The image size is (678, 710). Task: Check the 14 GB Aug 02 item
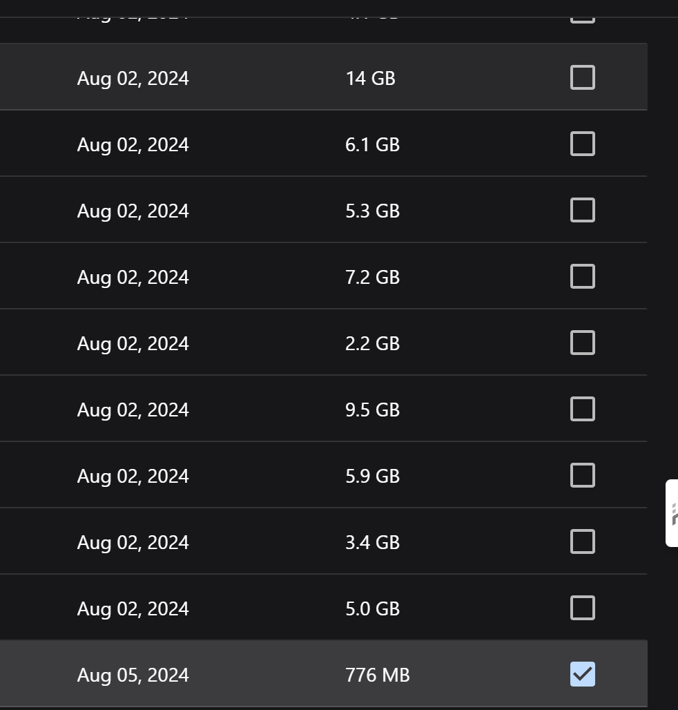pos(582,77)
